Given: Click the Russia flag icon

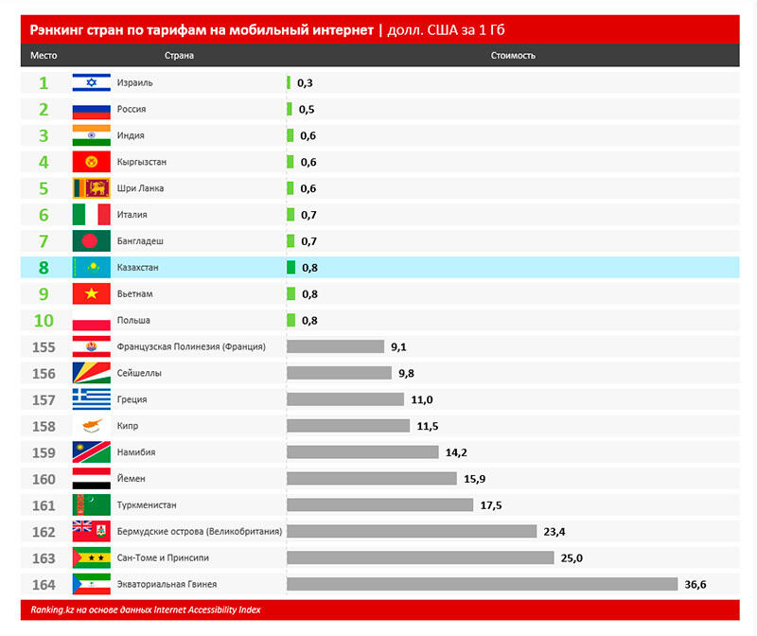Looking at the screenshot, I should 92,110.
